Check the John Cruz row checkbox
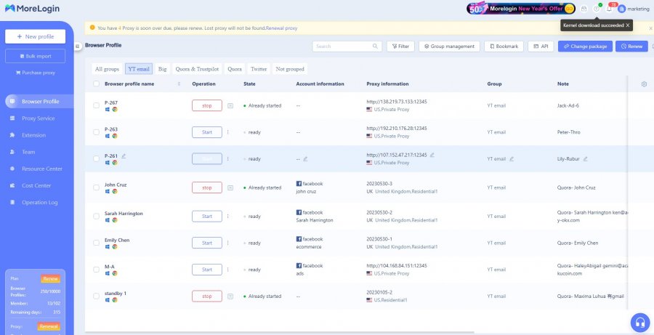654x335 pixels. point(97,187)
